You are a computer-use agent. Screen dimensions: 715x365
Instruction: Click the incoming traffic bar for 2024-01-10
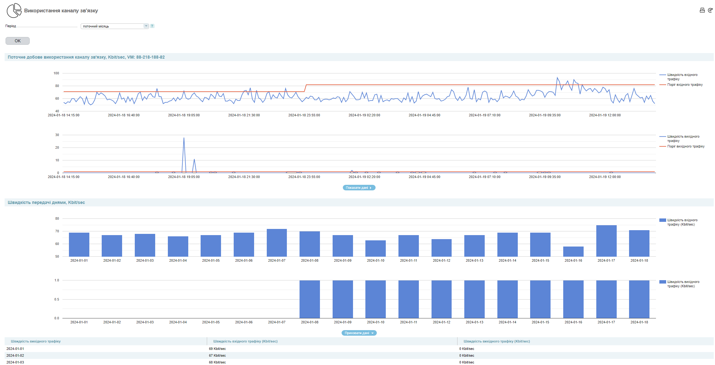(x=376, y=248)
